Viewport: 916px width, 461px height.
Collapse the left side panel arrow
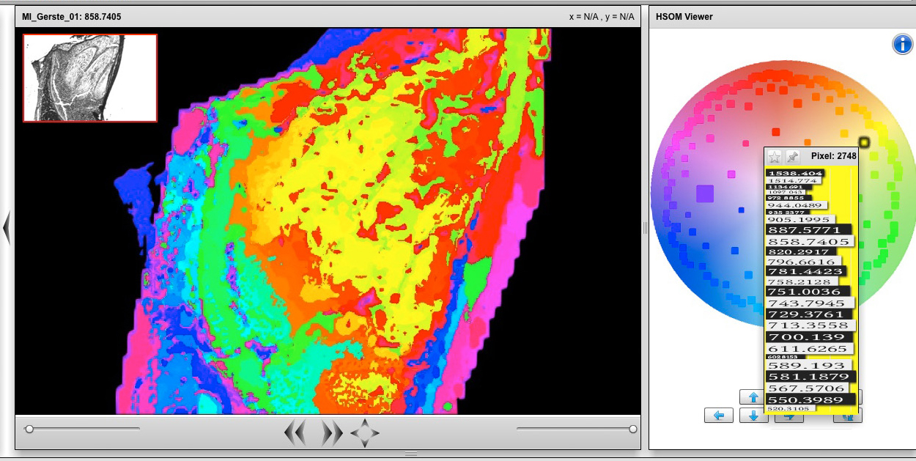(x=7, y=229)
